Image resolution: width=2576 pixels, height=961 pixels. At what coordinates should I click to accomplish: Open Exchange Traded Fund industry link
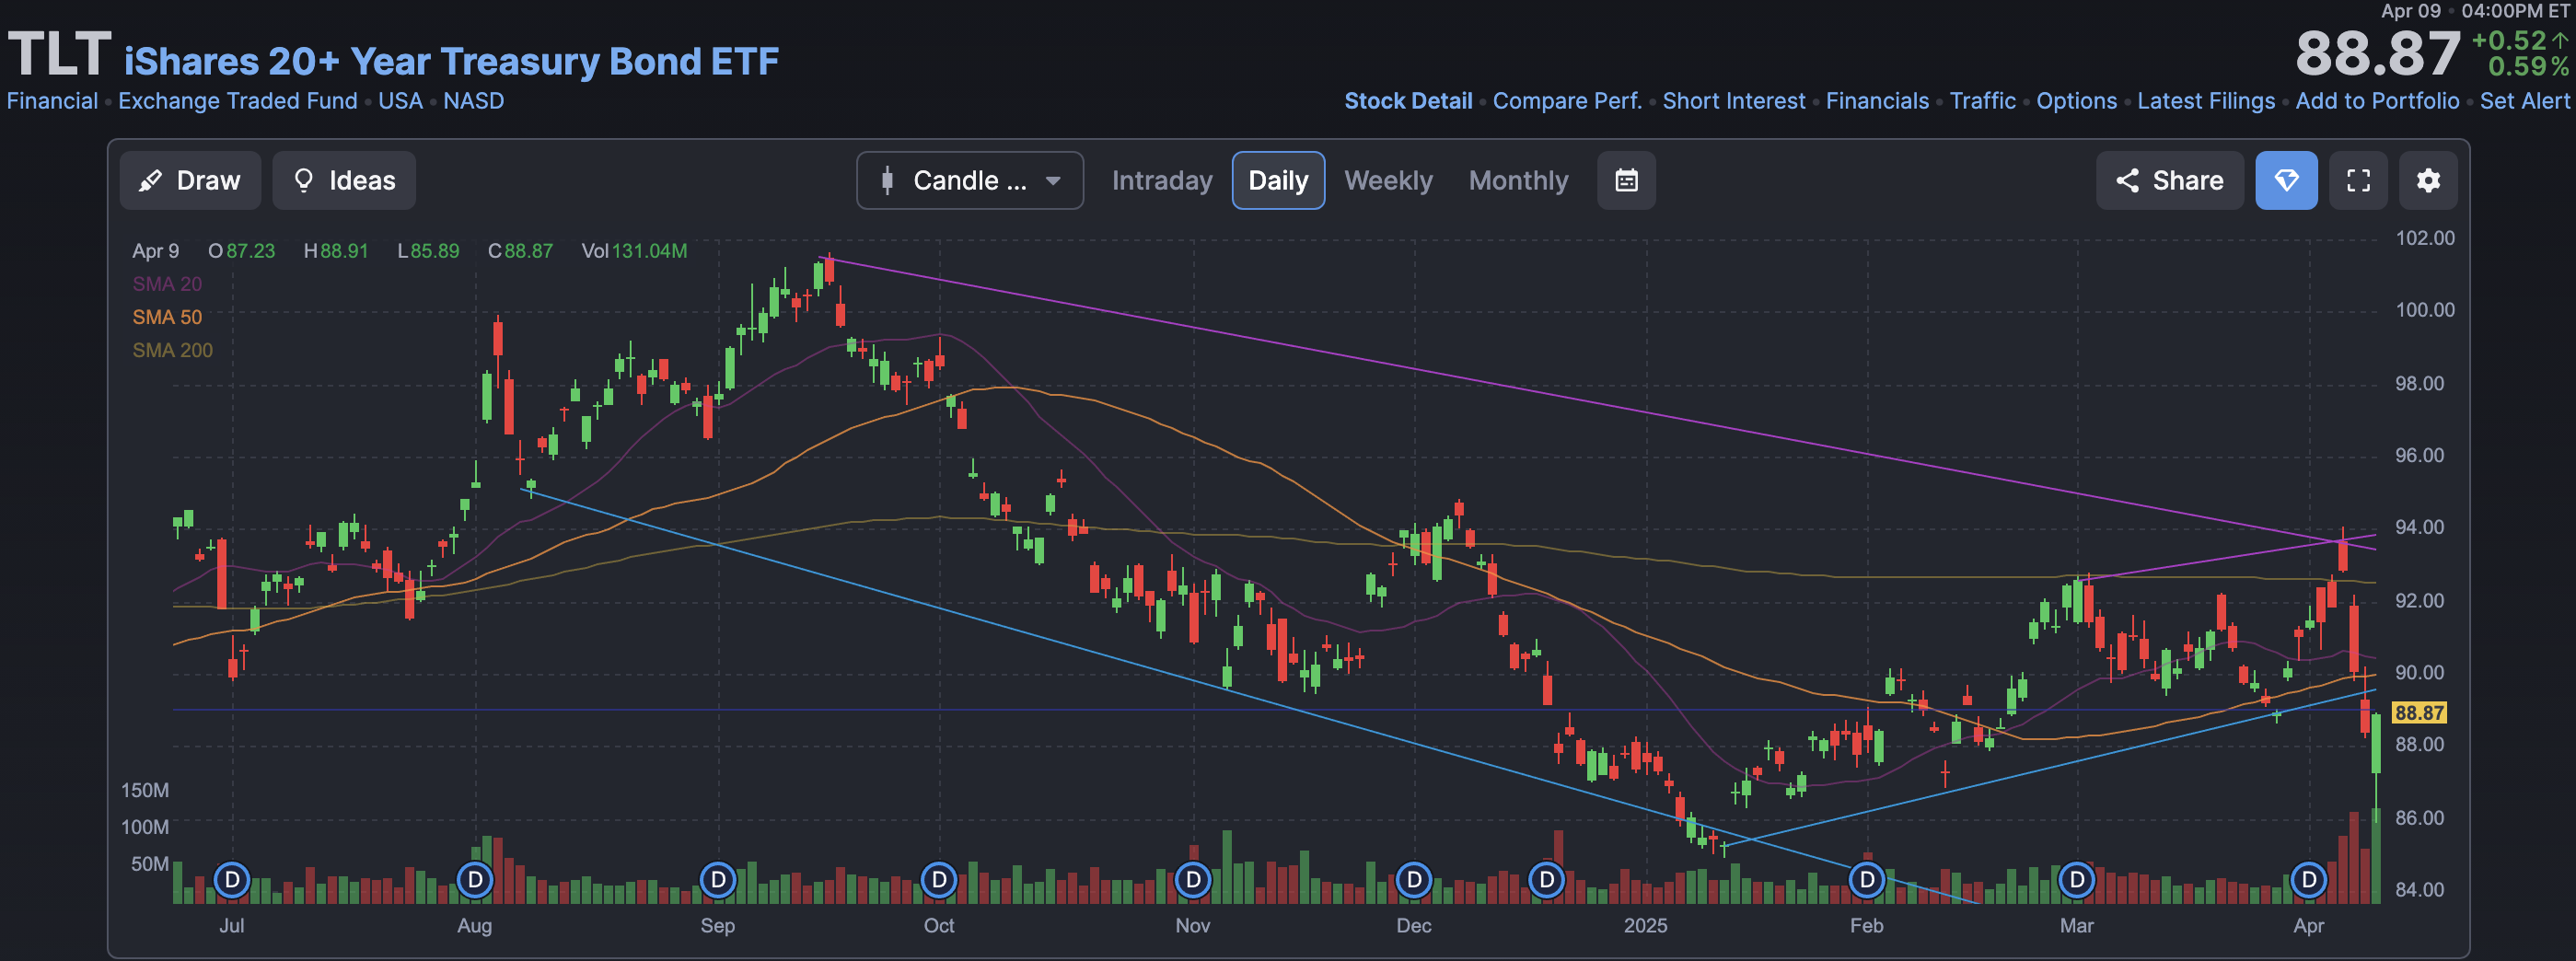pos(238,101)
